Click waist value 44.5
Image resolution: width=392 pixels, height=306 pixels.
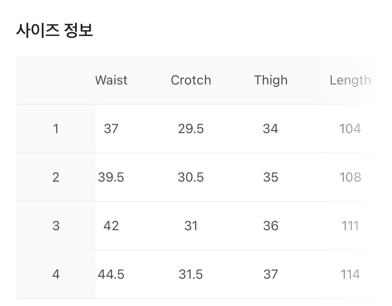(111, 274)
